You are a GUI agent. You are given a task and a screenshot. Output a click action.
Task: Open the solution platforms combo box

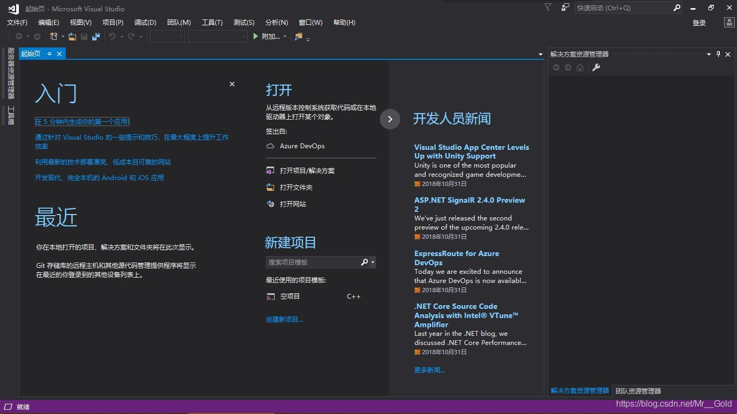[x=217, y=36]
